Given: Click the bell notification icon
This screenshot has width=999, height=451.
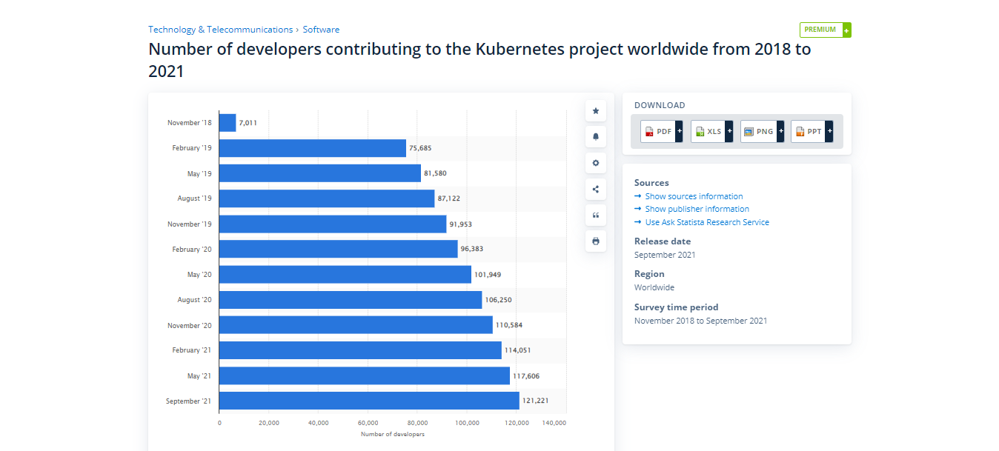Looking at the screenshot, I should tap(595, 137).
